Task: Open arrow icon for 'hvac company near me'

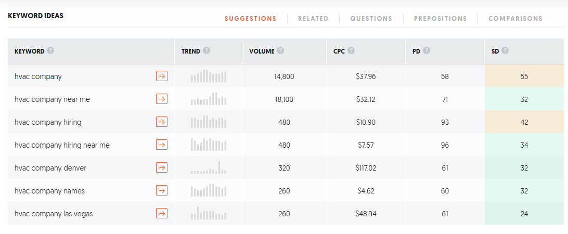Action: click(162, 99)
